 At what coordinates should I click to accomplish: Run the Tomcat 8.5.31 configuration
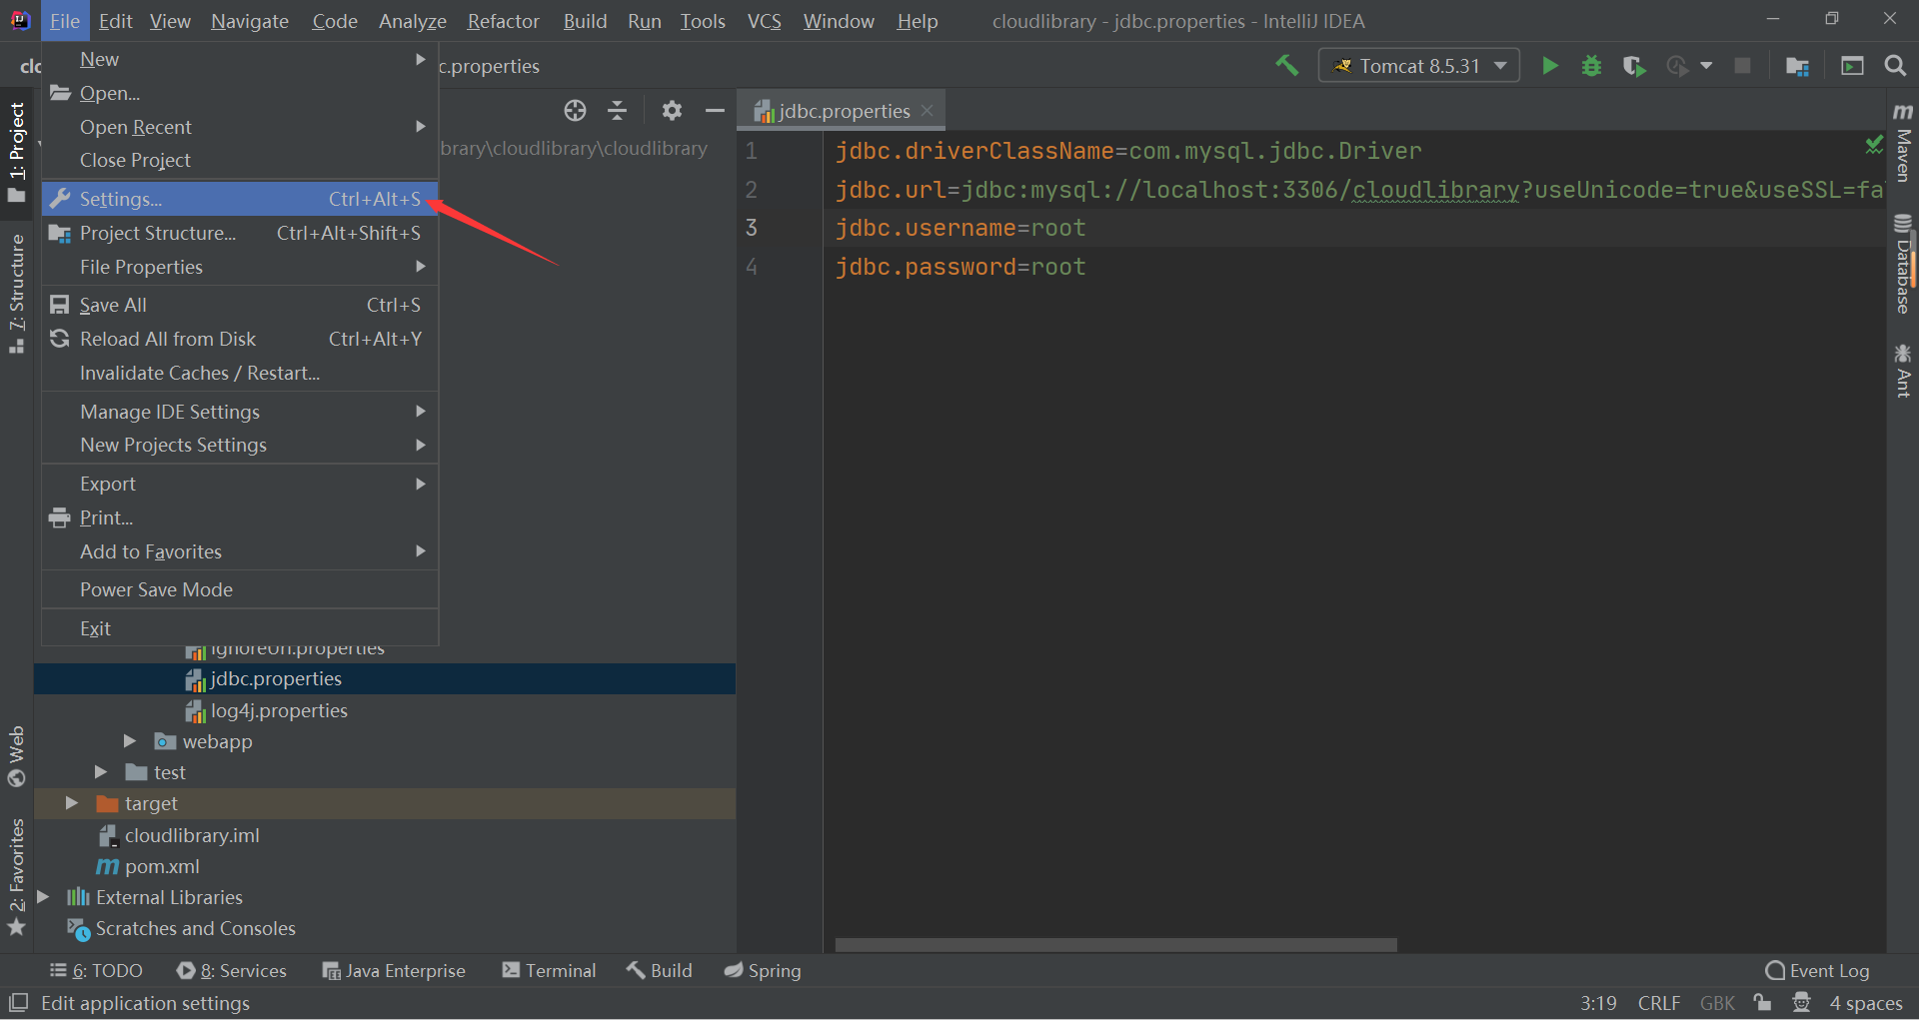1550,65
